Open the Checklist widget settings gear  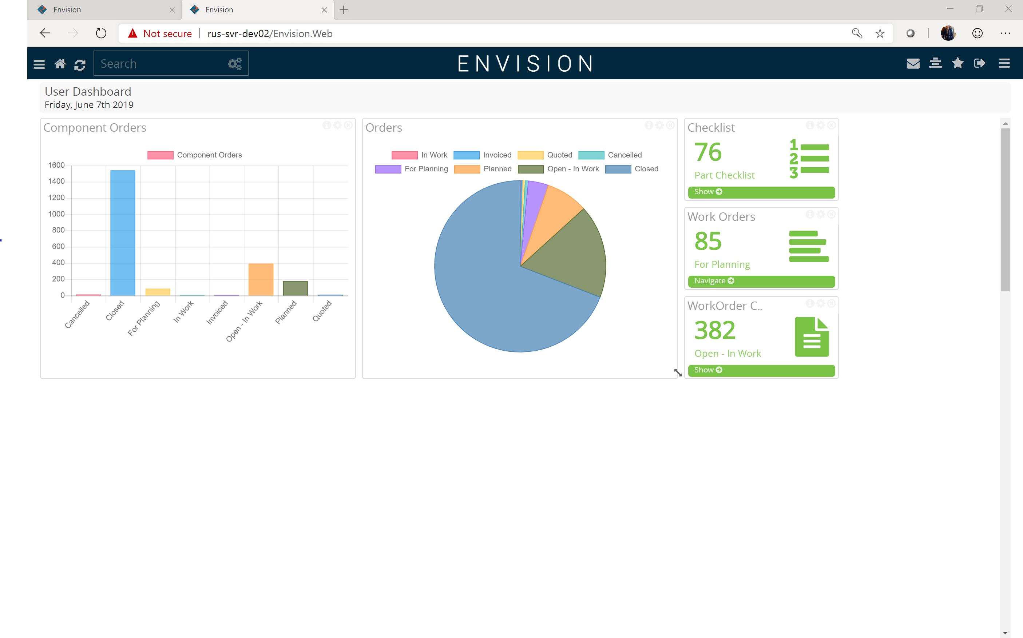(x=820, y=125)
